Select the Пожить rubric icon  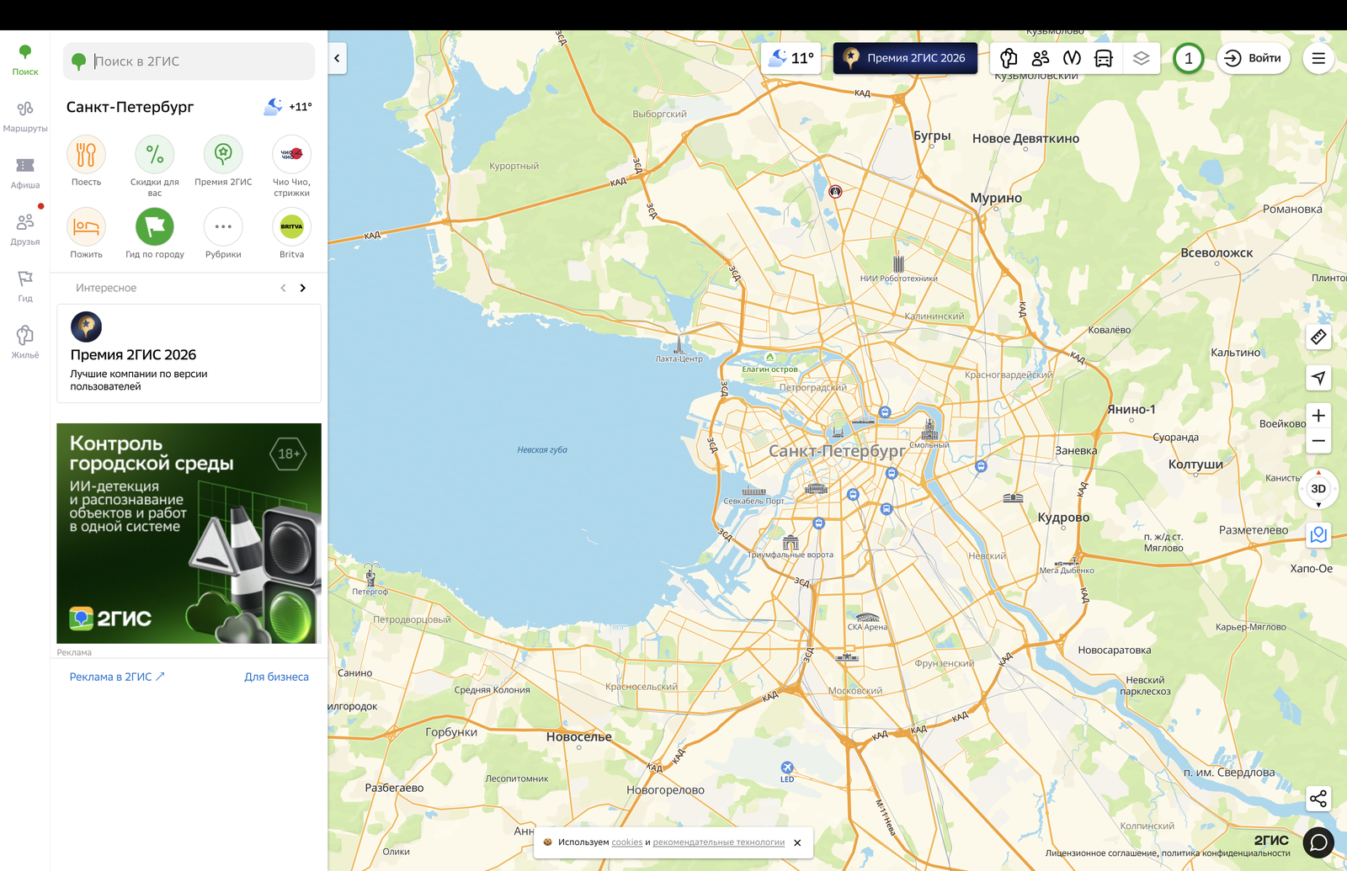[86, 227]
